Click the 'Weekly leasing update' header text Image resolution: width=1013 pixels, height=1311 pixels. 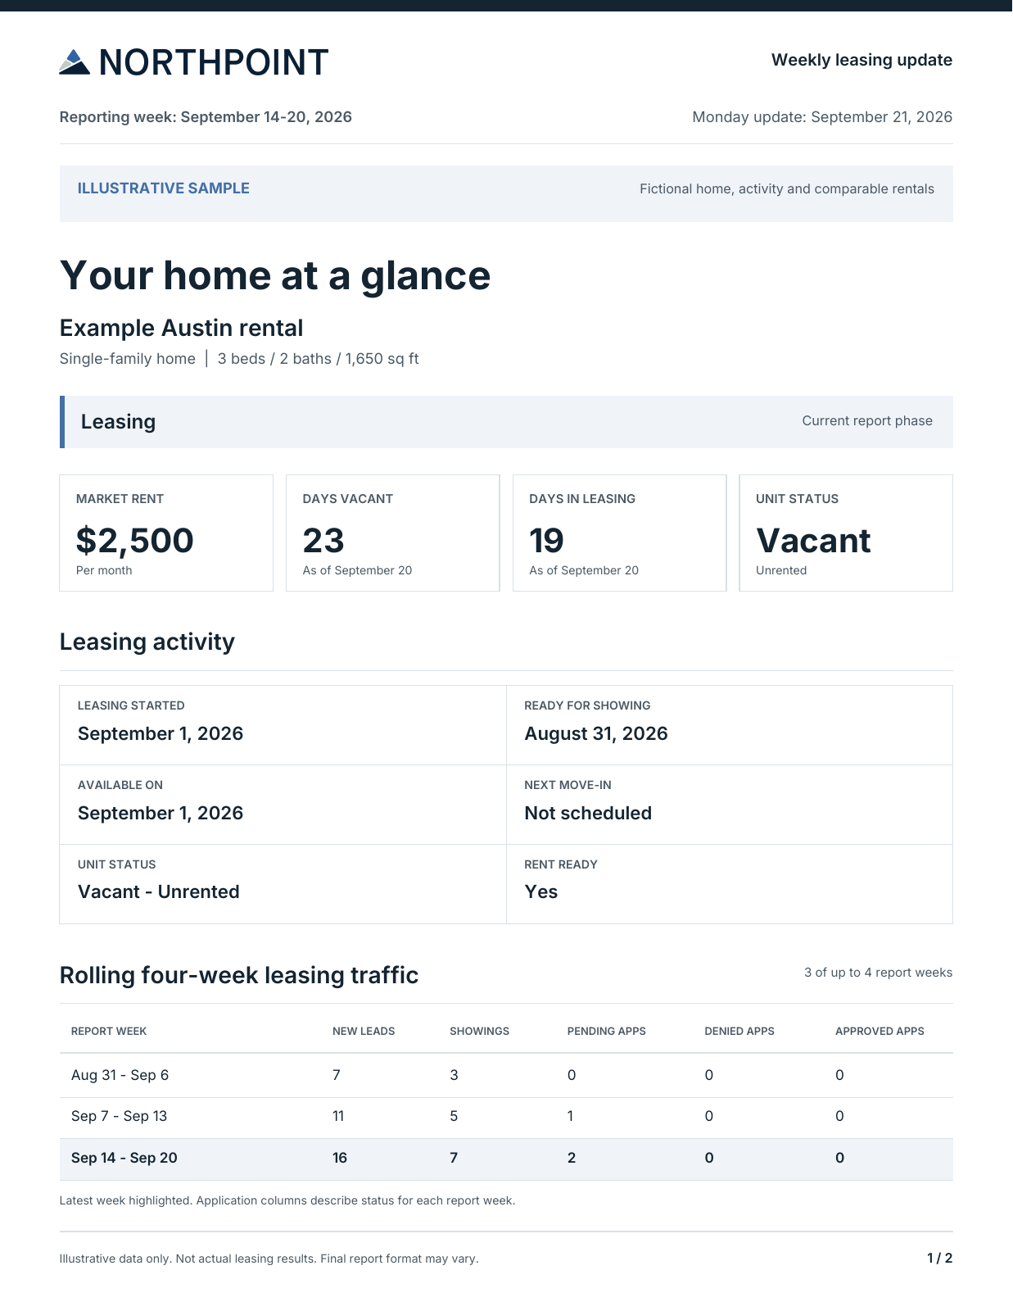(x=862, y=60)
